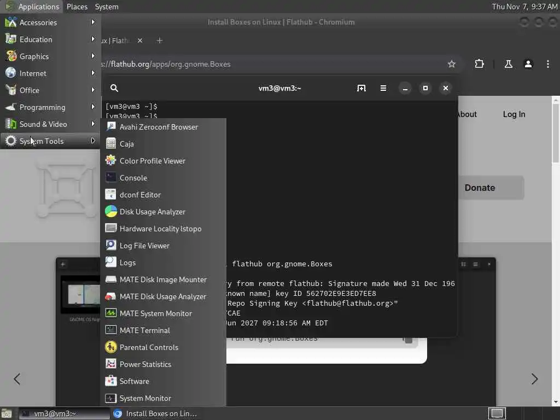Open the Chromium profile icon
Viewport: 560px width, 420px height.
point(528,64)
